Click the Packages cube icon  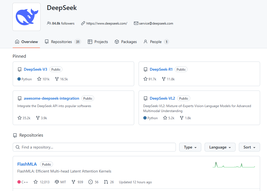[117, 42]
